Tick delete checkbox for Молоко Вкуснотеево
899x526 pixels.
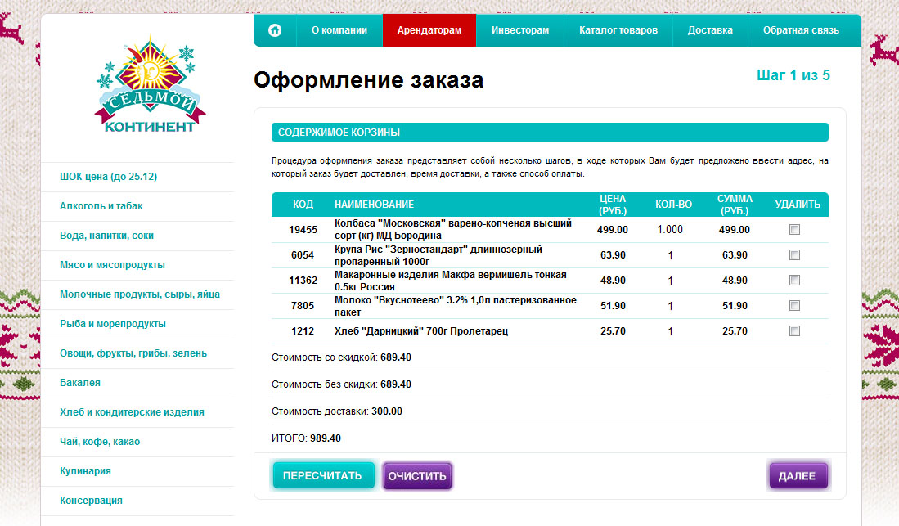coord(794,305)
